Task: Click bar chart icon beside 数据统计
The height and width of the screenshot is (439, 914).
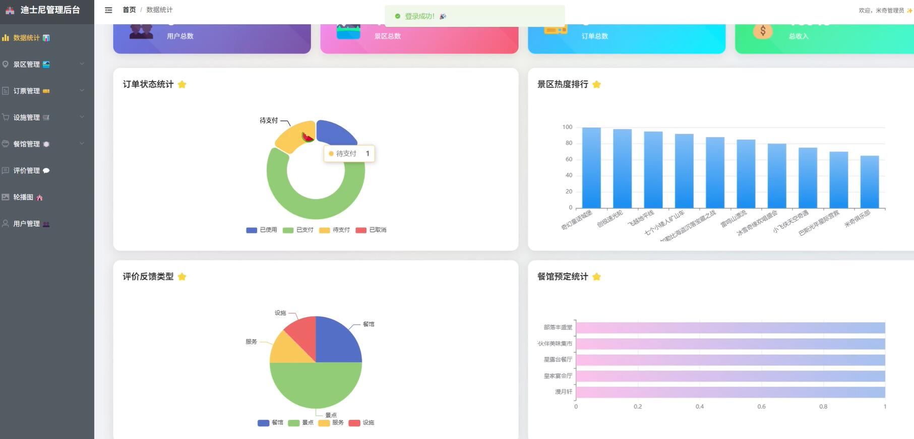Action: click(6, 38)
